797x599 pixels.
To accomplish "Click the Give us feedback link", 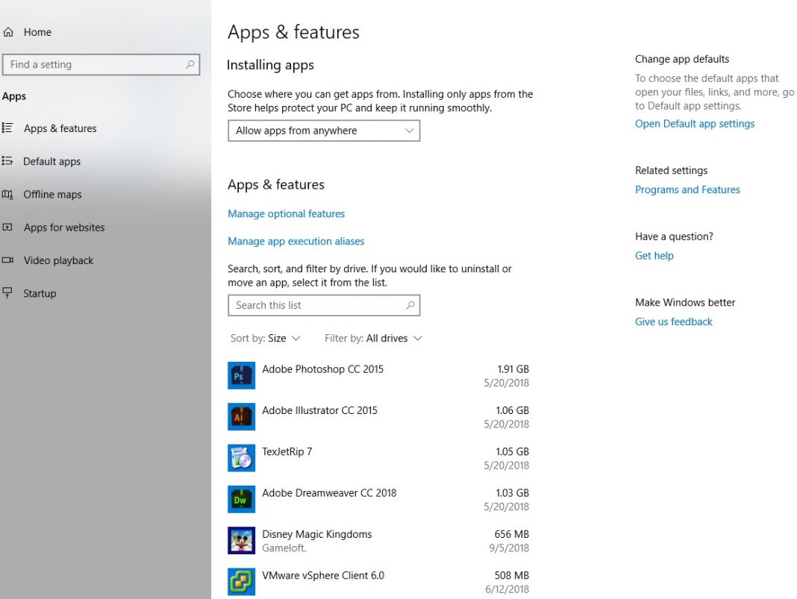I will pyautogui.click(x=673, y=322).
